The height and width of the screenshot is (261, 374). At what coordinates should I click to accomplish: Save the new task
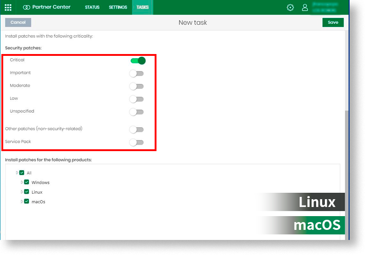[333, 22]
